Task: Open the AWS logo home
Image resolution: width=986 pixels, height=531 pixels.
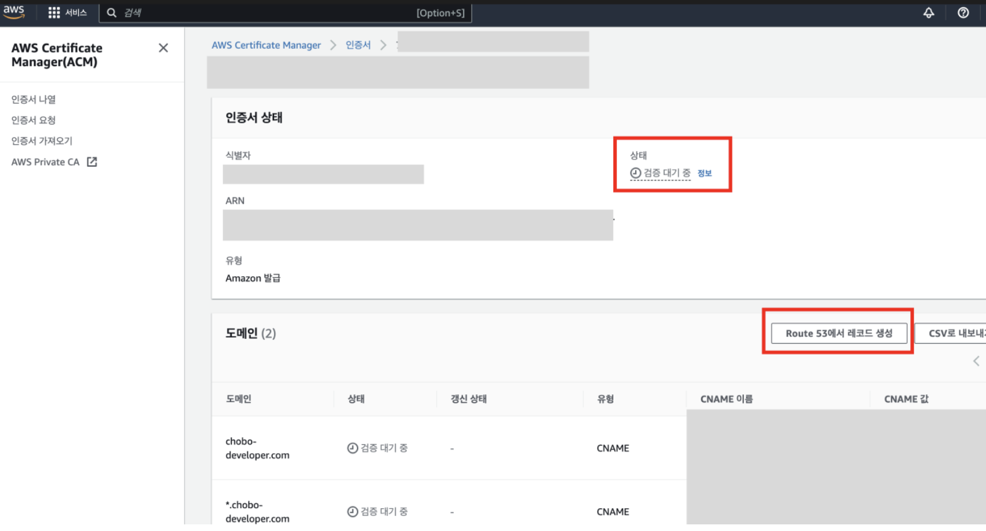Action: point(14,12)
